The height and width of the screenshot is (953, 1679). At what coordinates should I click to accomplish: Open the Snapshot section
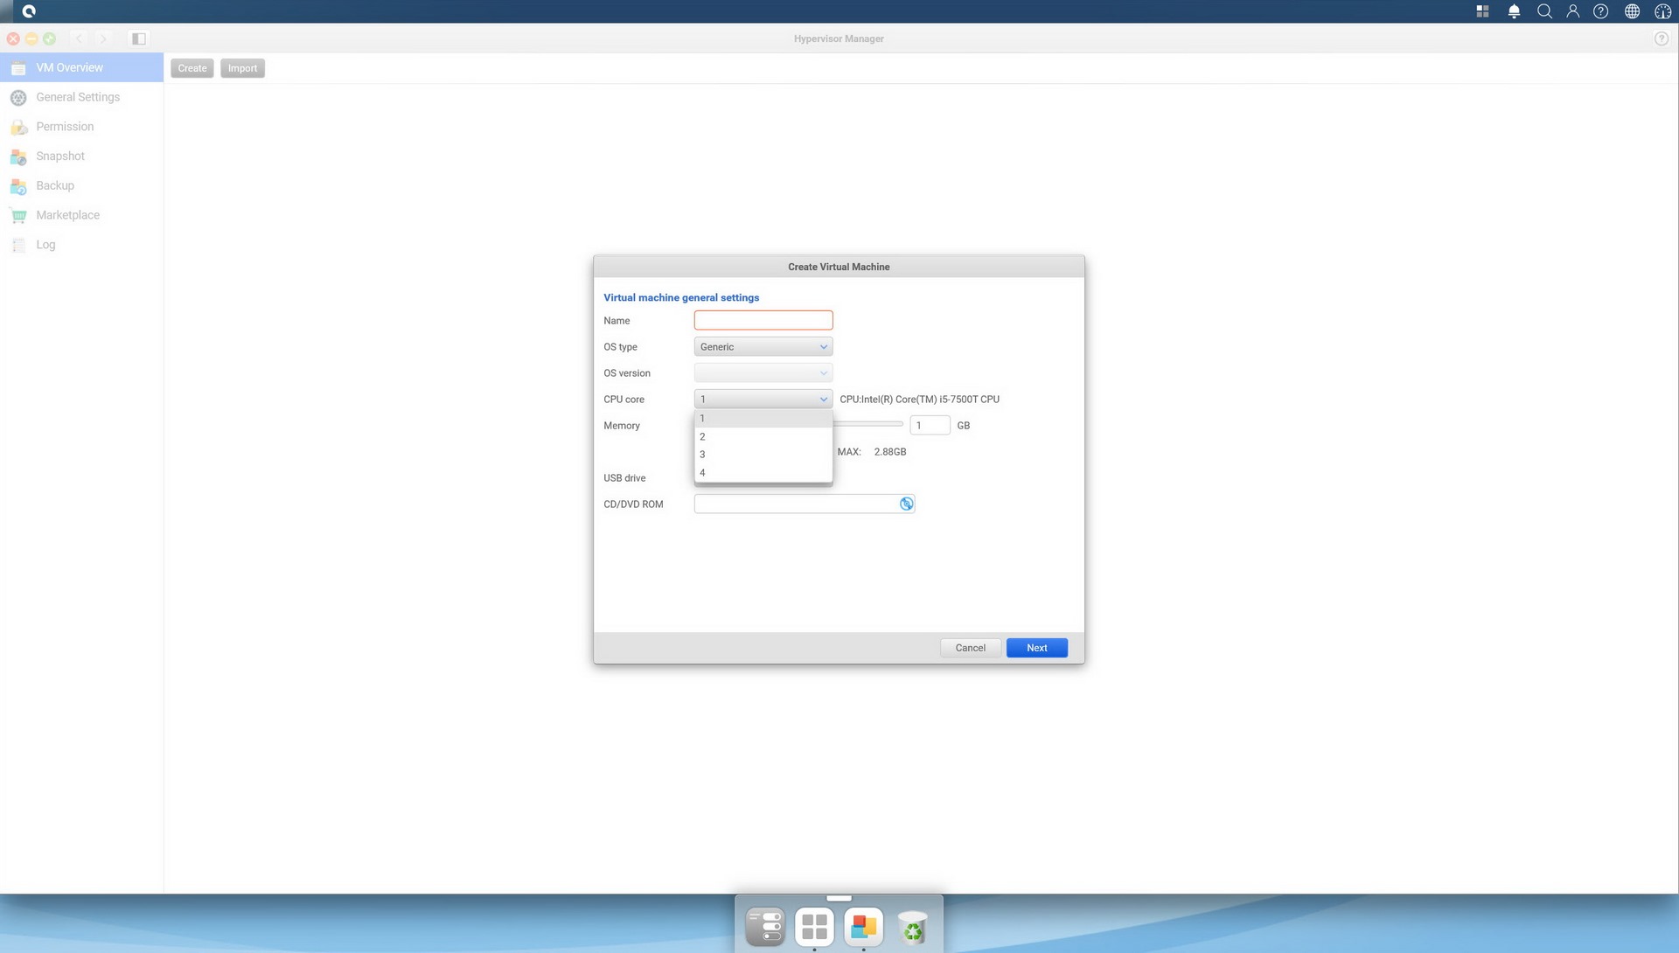pos(81,157)
